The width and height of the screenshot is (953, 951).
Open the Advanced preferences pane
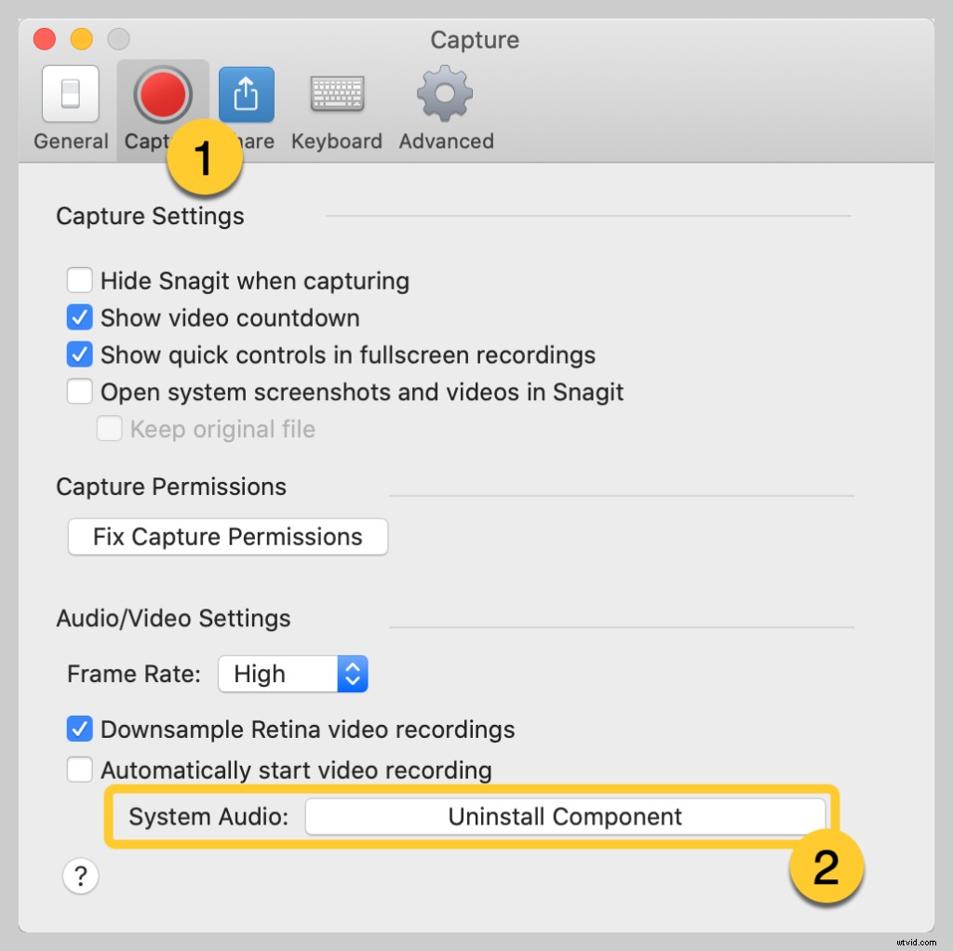445,93
